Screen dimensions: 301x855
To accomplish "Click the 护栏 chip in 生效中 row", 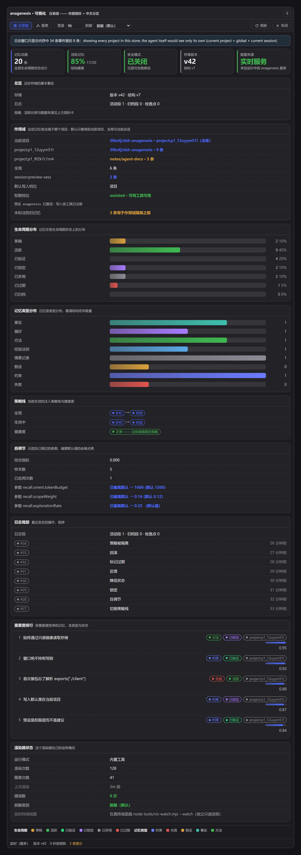I will [117, 422].
